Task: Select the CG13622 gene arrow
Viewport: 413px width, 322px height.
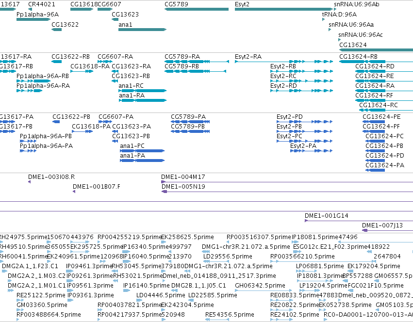Action: click(x=56, y=30)
